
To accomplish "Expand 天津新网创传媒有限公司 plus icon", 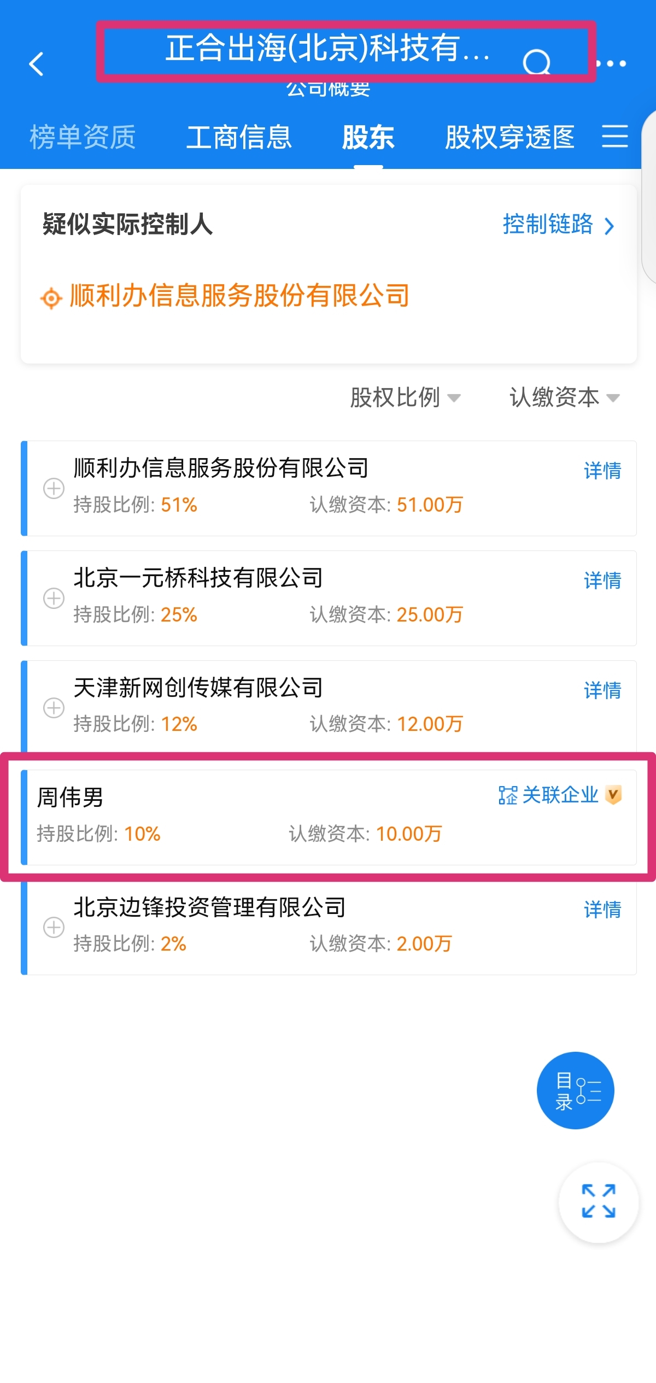I will click(54, 708).
